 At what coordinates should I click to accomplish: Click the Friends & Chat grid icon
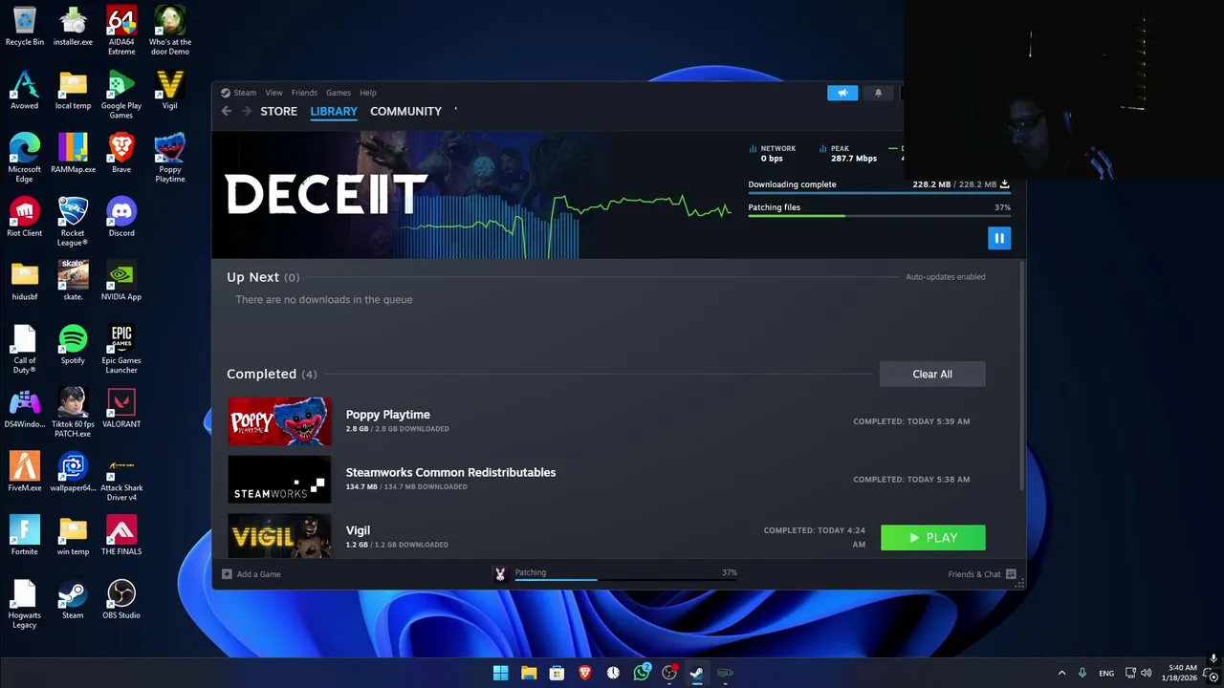click(x=1011, y=574)
